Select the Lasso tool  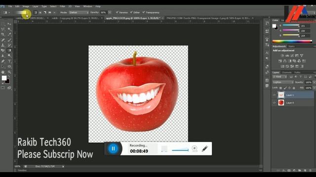click(x=3, y=29)
